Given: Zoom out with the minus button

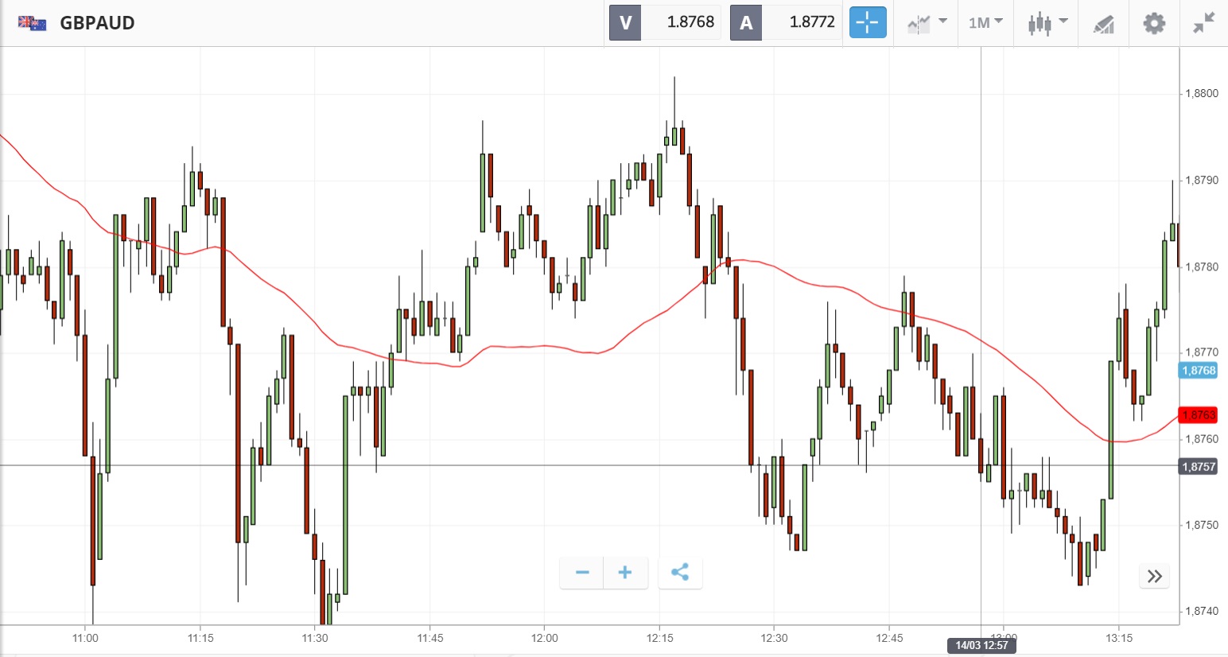Looking at the screenshot, I should [582, 573].
